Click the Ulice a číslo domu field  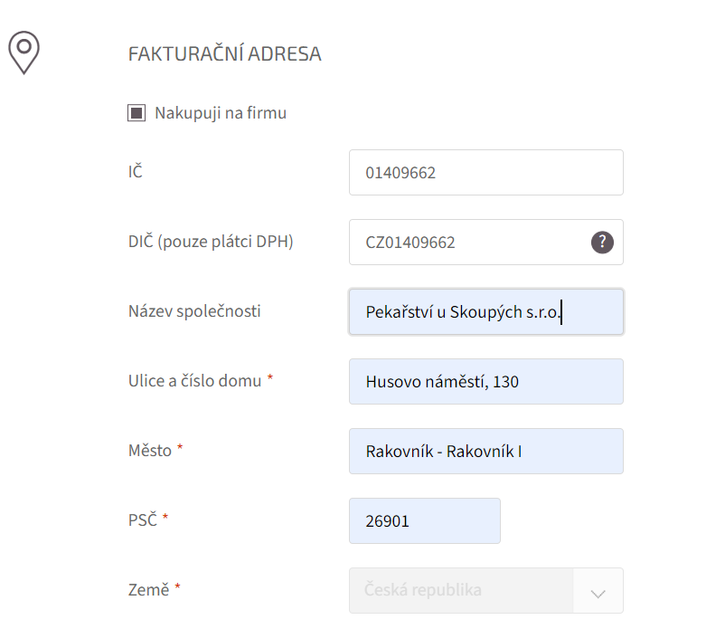click(486, 381)
